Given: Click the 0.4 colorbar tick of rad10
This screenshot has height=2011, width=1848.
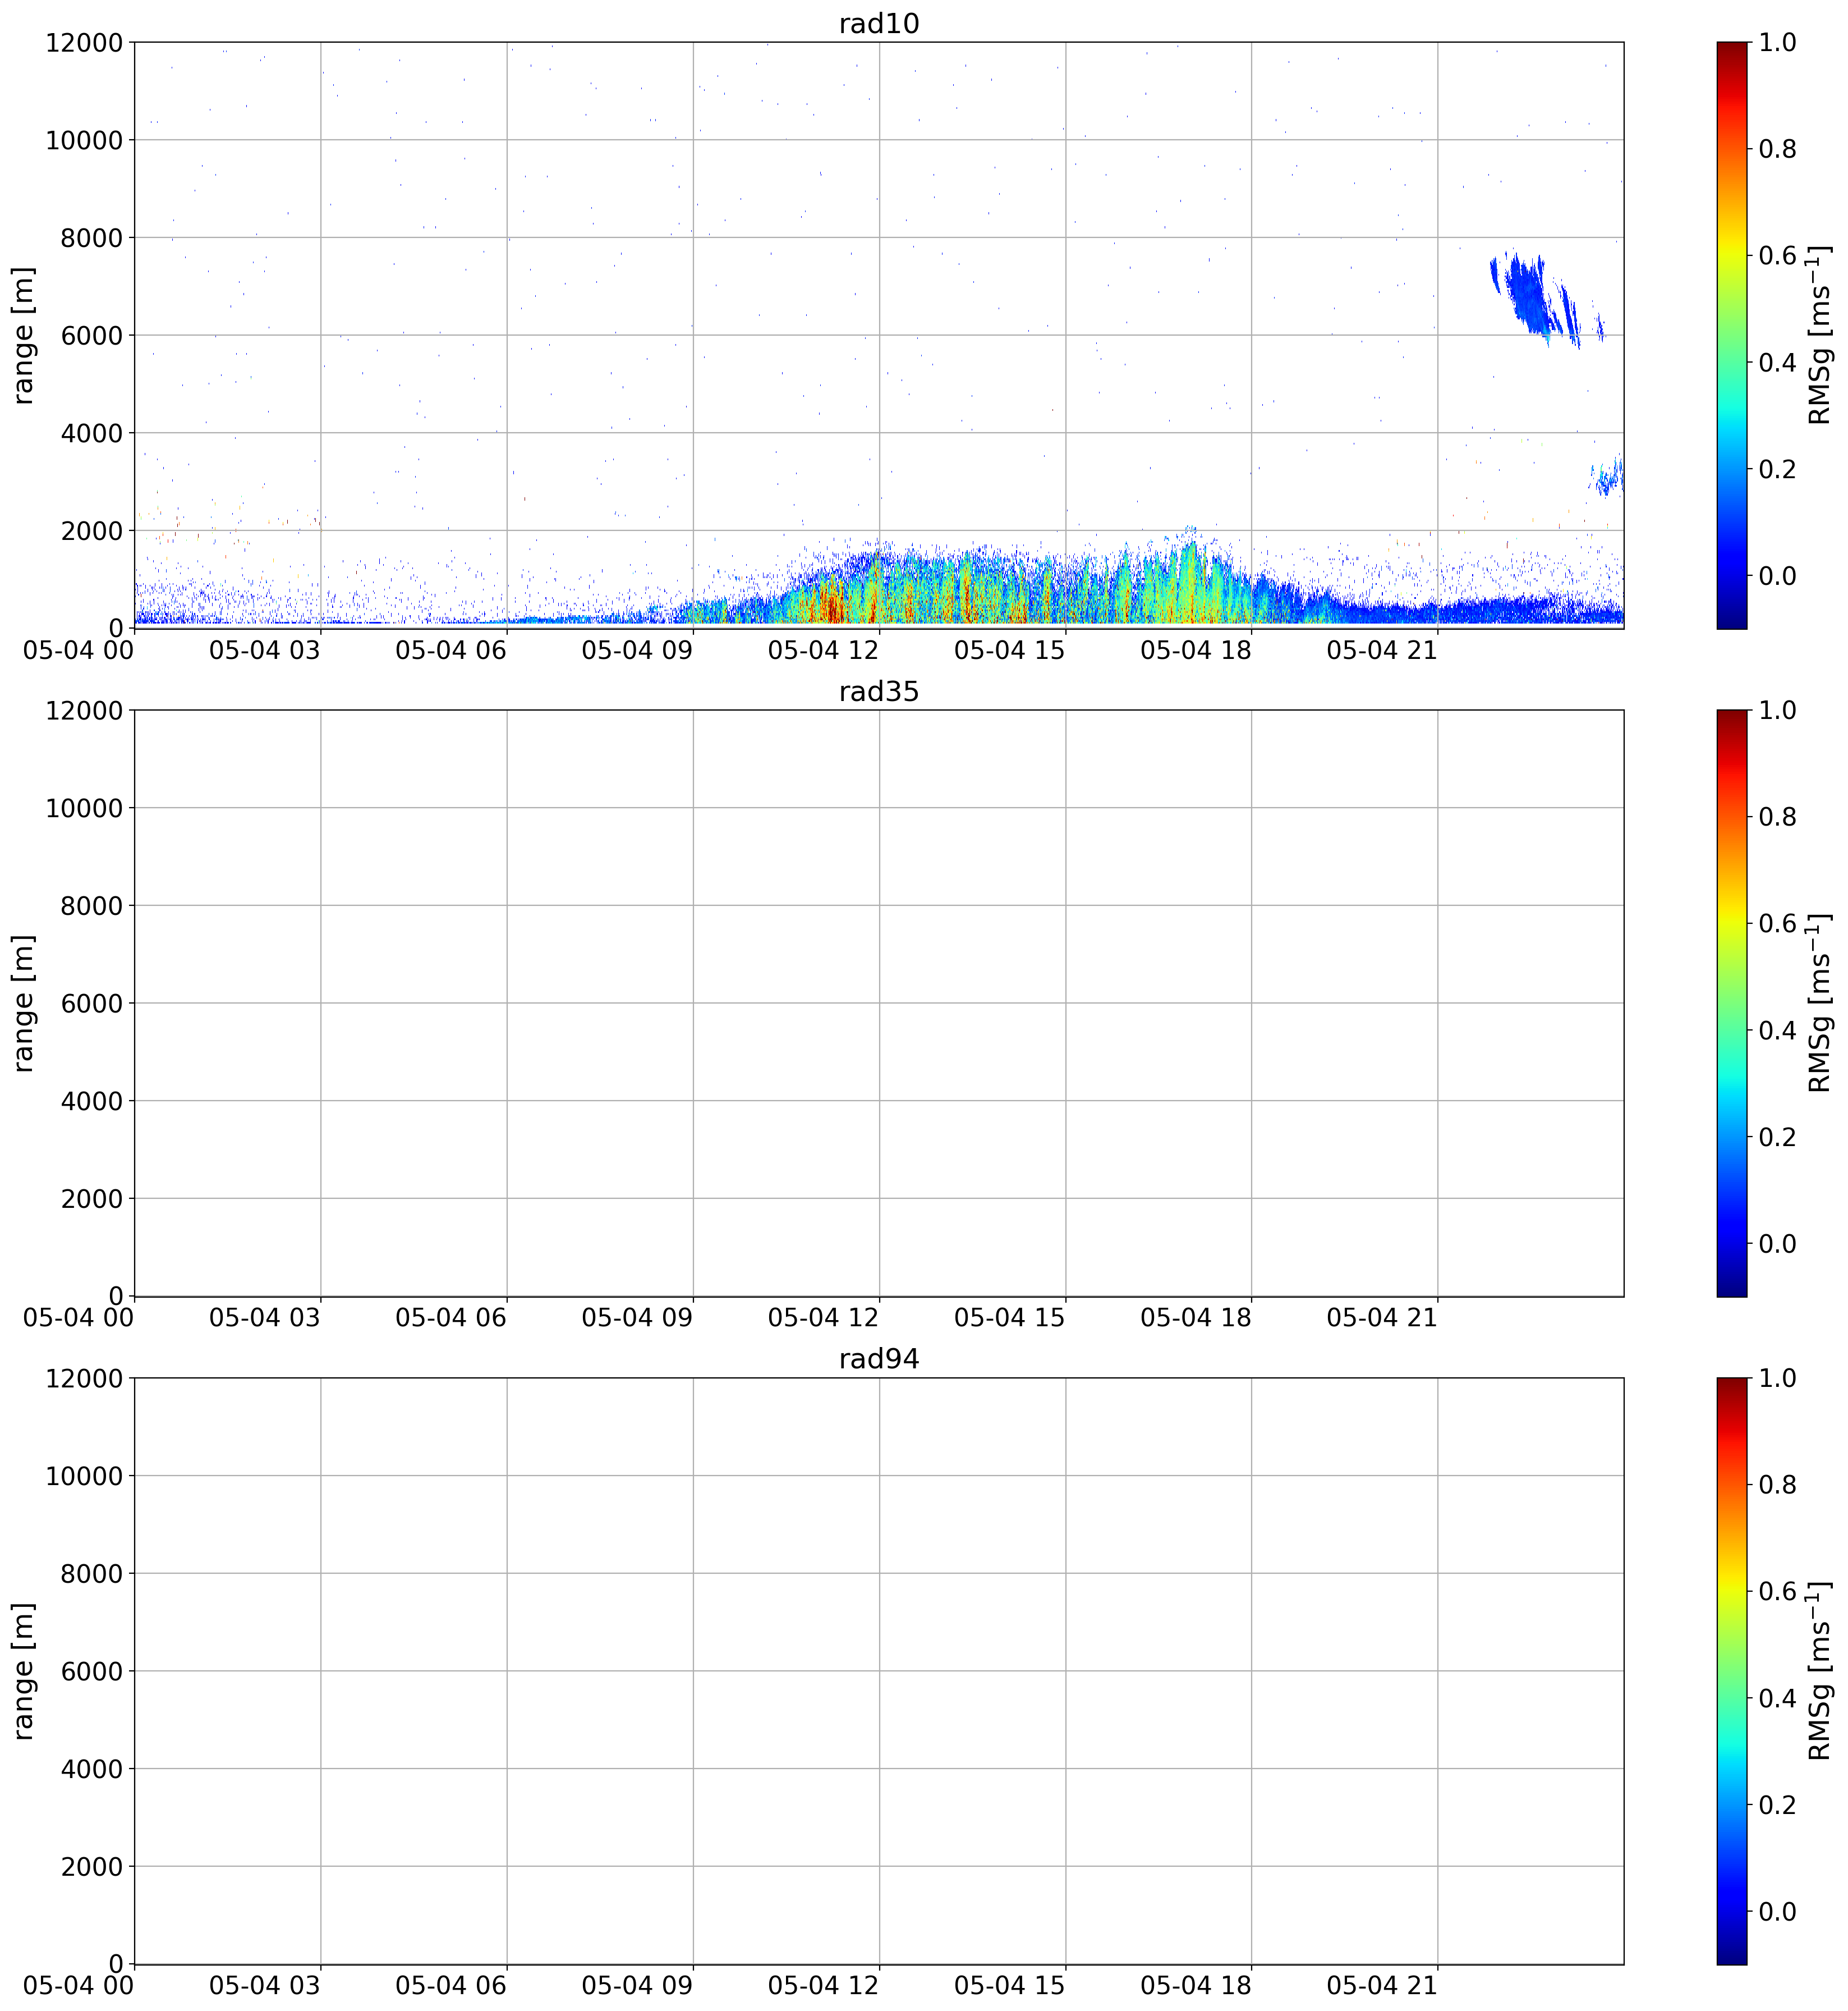Looking at the screenshot, I should pyautogui.click(x=1778, y=362).
